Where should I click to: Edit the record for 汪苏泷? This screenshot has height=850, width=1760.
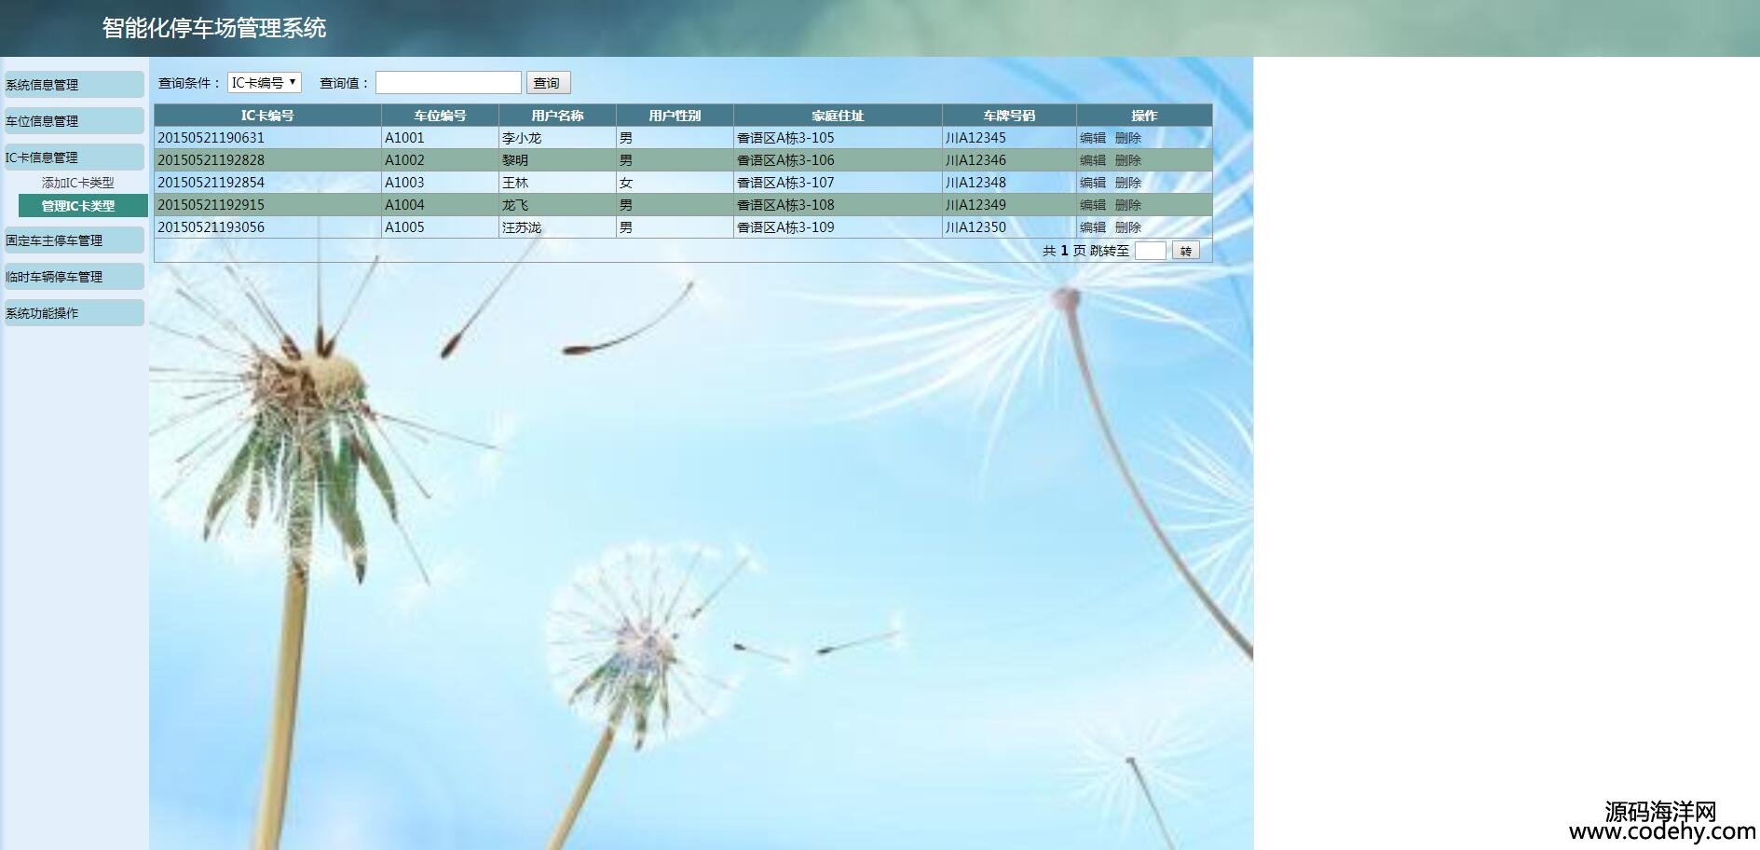click(x=1093, y=227)
